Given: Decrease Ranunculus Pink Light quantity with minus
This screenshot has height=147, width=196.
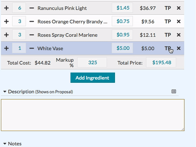Looking at the screenshot, I should coord(32,8).
